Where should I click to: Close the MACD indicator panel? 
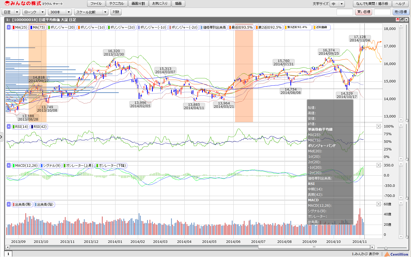(x=379, y=165)
